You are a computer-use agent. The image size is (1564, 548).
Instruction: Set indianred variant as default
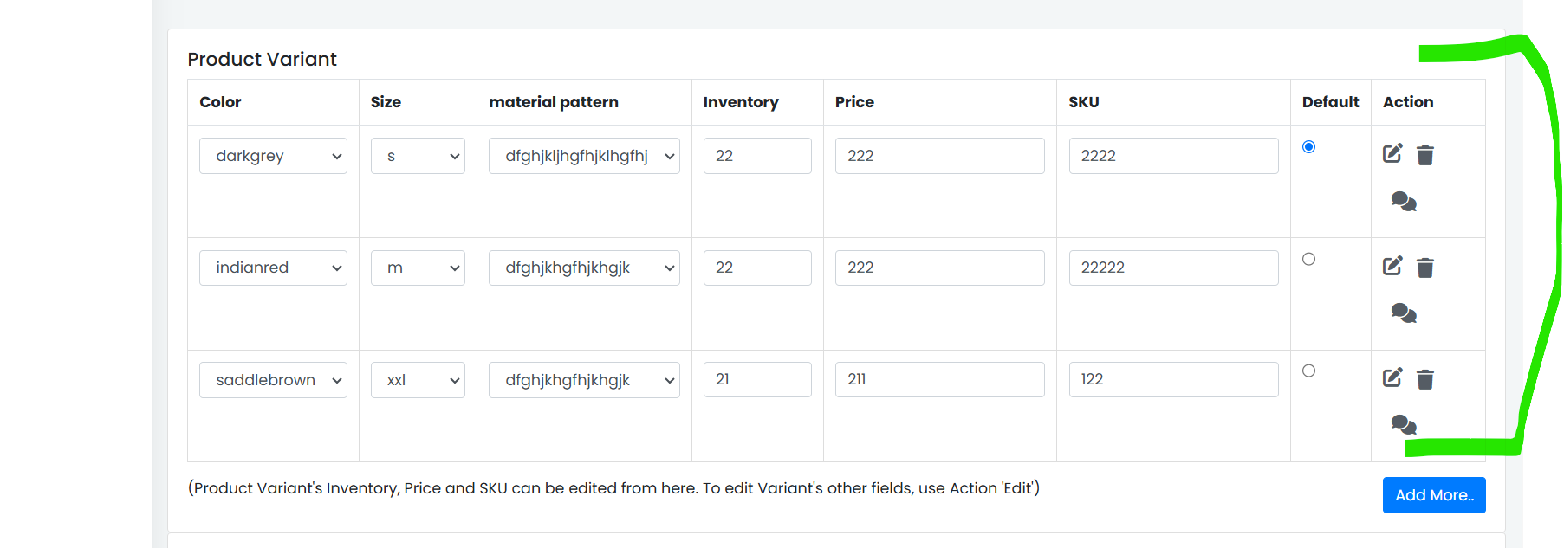click(x=1308, y=259)
